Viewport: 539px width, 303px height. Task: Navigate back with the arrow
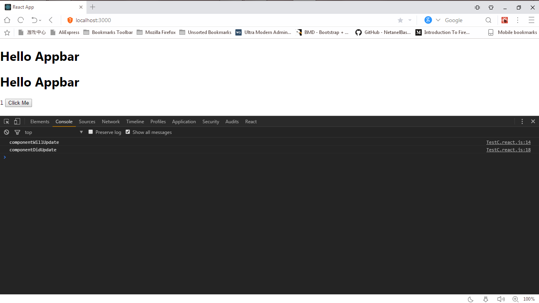click(51, 20)
